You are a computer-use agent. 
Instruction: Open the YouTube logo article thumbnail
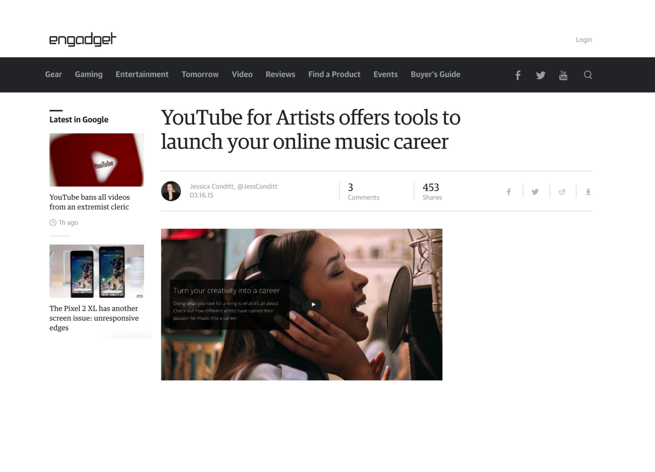pos(96,160)
